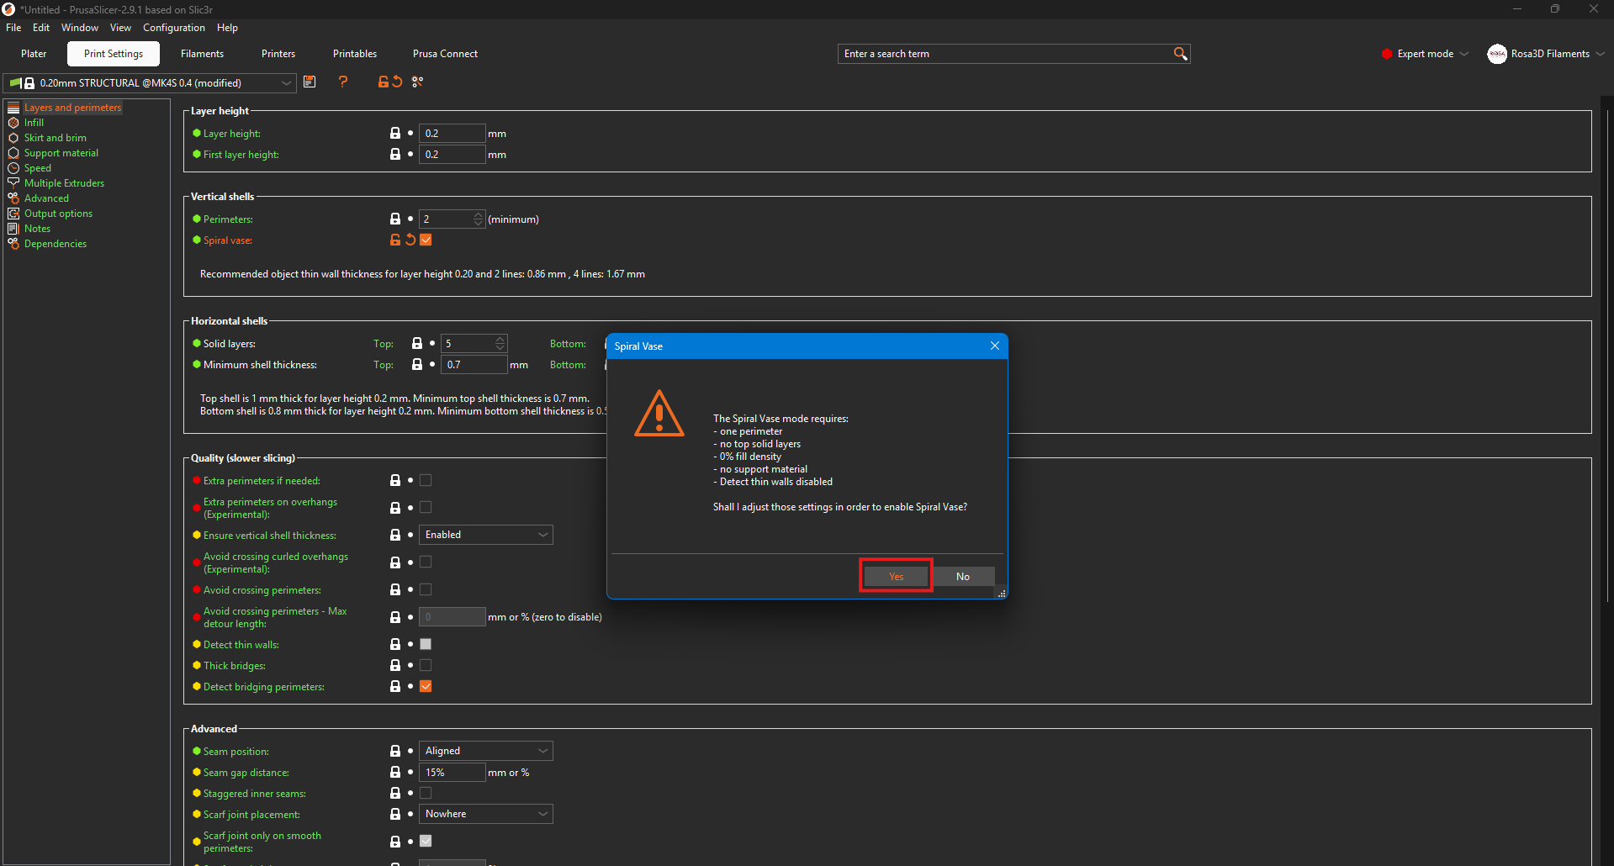The width and height of the screenshot is (1614, 866).
Task: Switch to the Filaments tab
Action: tap(203, 54)
